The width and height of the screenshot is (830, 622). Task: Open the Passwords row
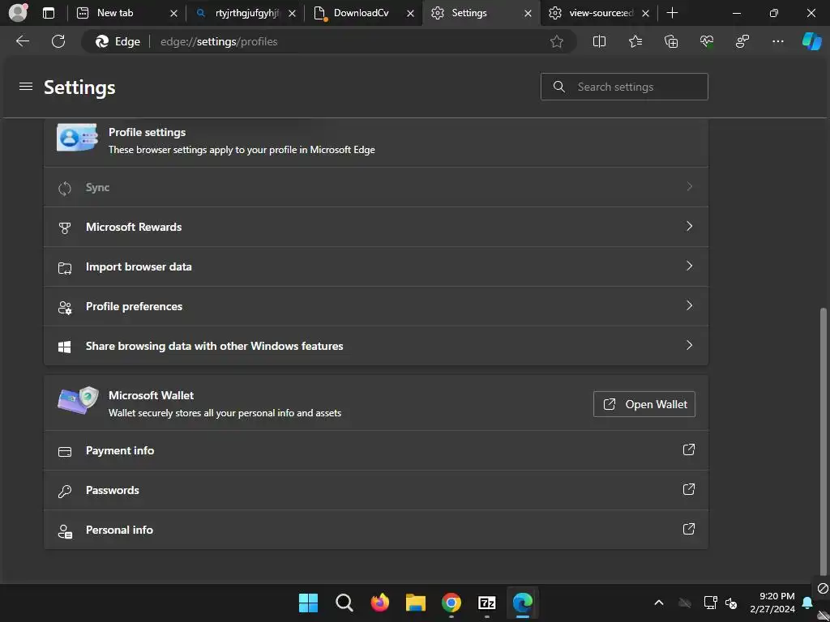click(376, 490)
